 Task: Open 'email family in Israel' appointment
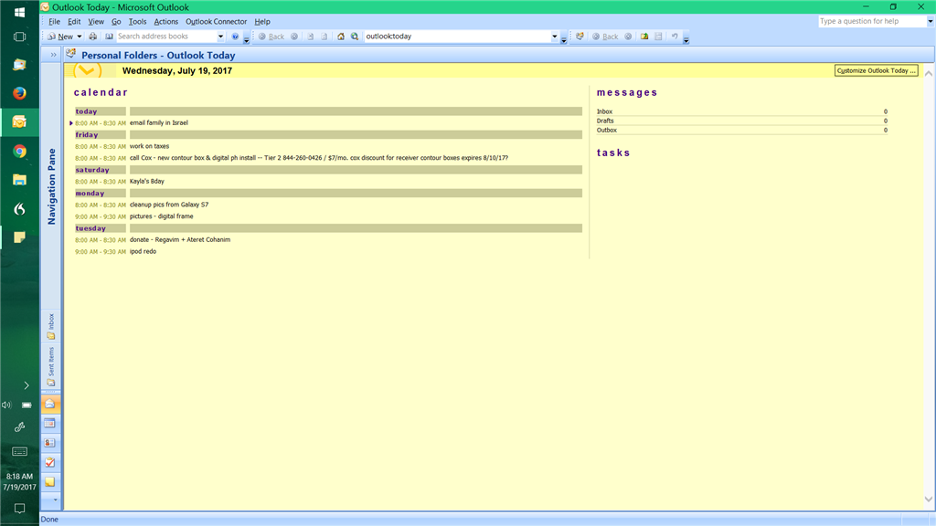click(x=159, y=123)
